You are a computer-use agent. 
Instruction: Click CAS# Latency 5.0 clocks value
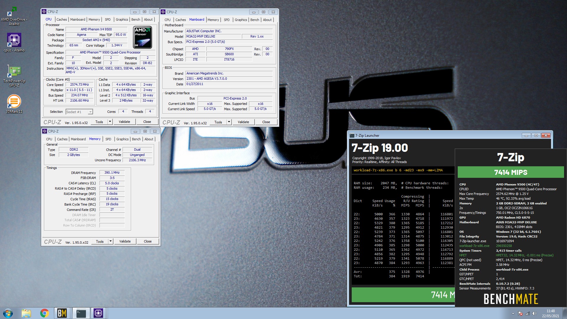click(x=112, y=183)
